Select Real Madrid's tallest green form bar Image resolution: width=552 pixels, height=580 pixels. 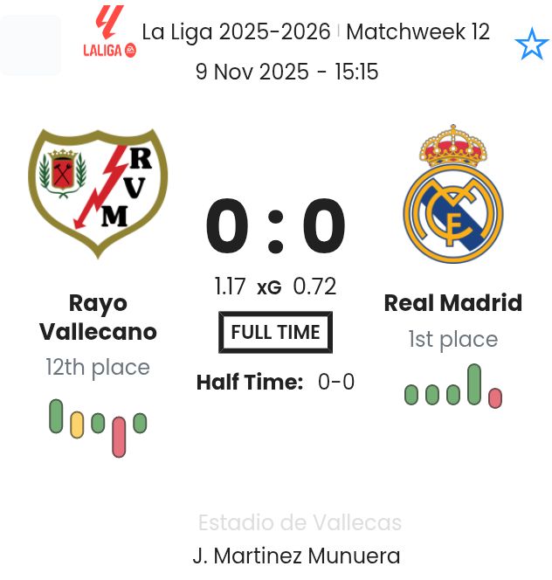click(474, 384)
